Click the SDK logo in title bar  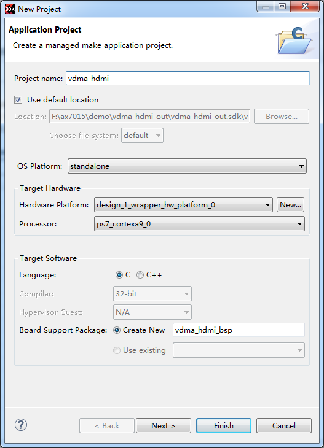pos(9,9)
